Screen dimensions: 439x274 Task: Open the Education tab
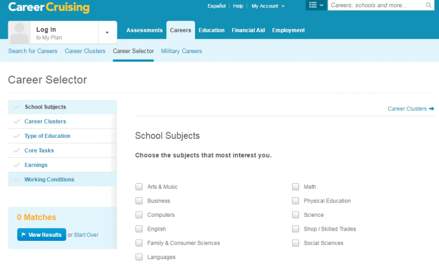pyautogui.click(x=211, y=30)
